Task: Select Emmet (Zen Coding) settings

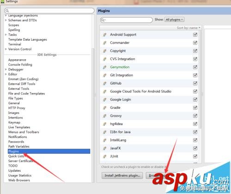Action: pyautogui.click(x=23, y=79)
